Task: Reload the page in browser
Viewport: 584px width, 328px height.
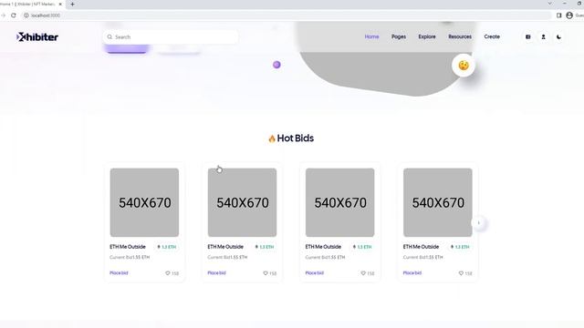Action: tap(14, 15)
